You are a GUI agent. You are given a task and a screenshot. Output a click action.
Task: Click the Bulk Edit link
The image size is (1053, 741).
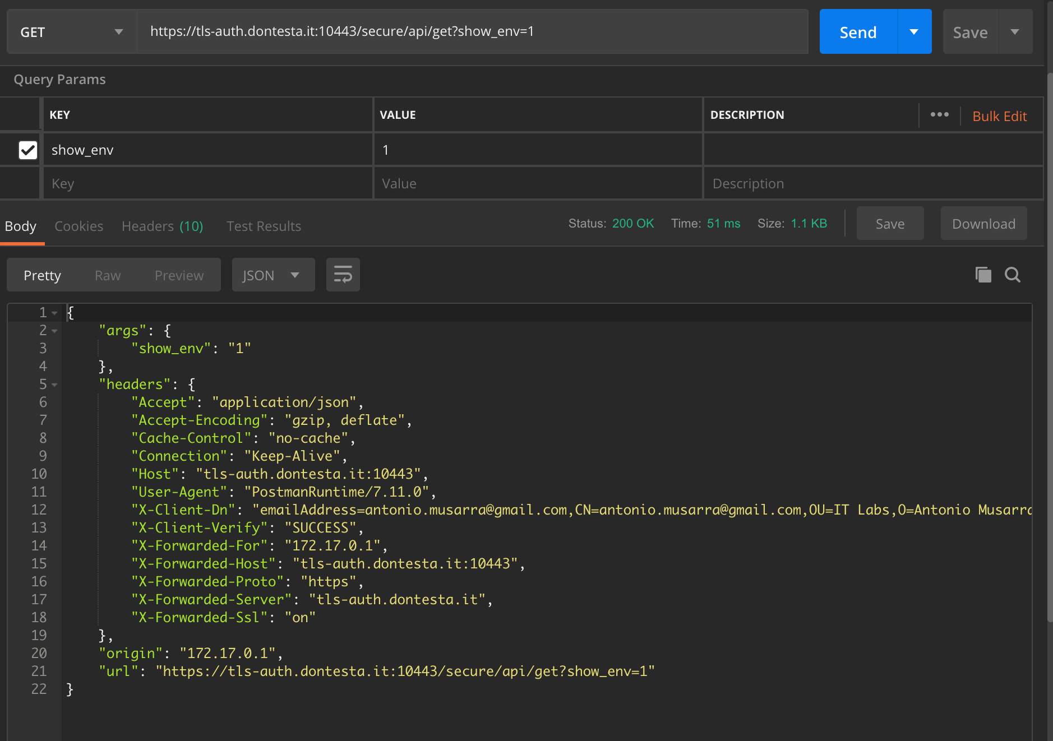(999, 116)
